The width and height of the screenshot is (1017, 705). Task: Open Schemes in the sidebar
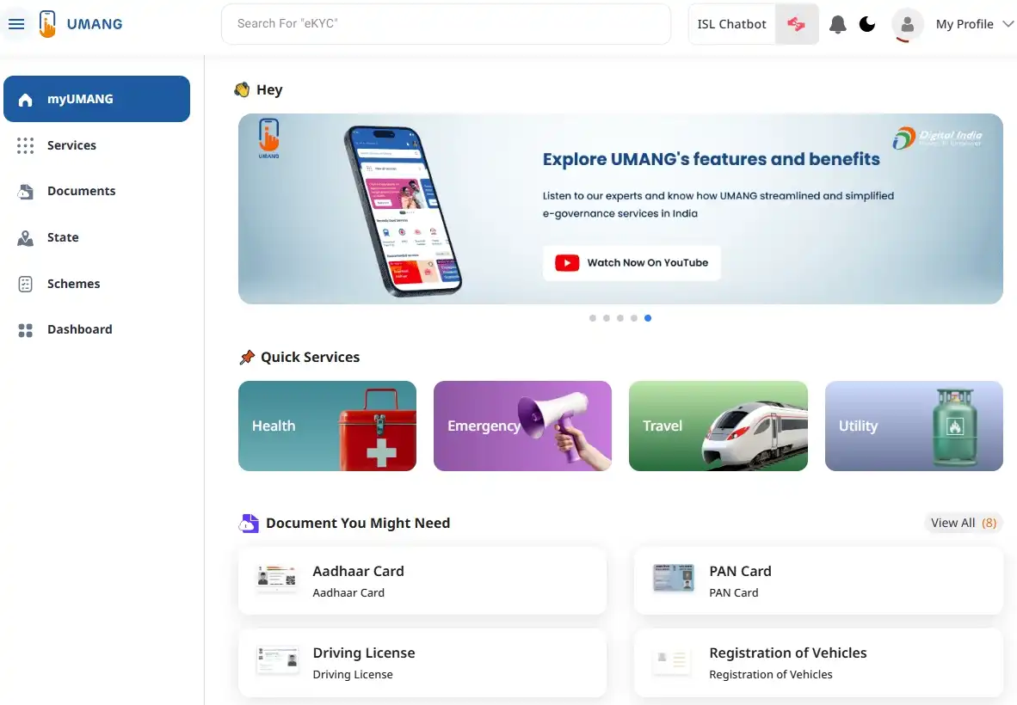click(x=96, y=284)
